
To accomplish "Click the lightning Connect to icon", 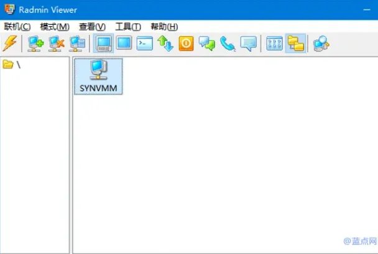I will [11, 43].
